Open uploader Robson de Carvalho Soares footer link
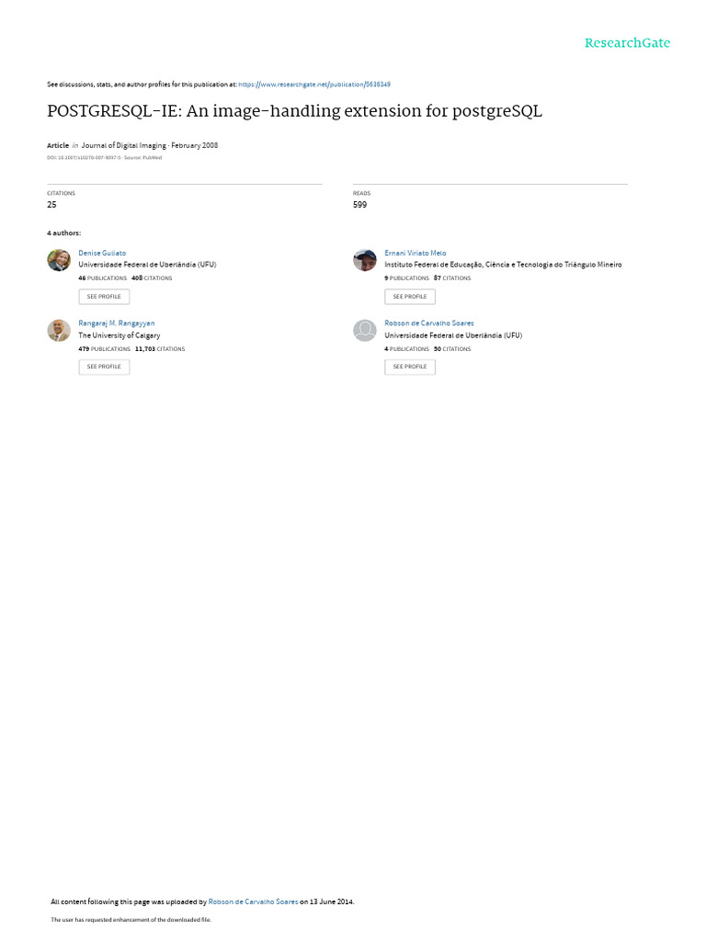The height and width of the screenshot is (941, 706). tap(253, 901)
